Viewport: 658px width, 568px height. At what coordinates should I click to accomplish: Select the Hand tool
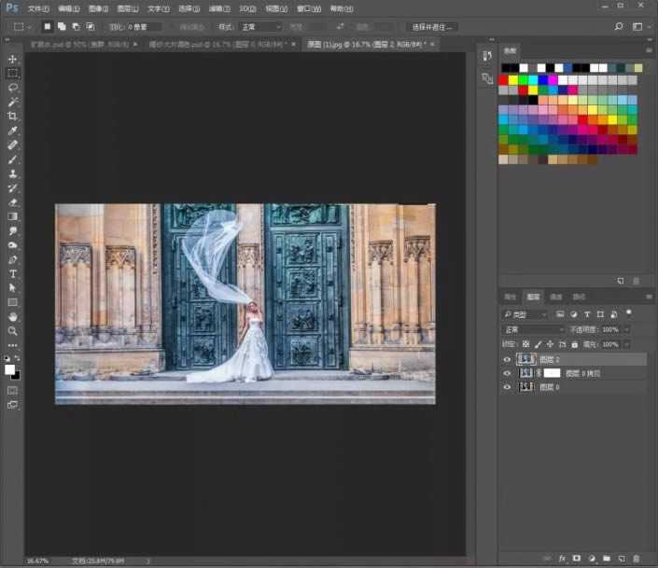coord(12,316)
